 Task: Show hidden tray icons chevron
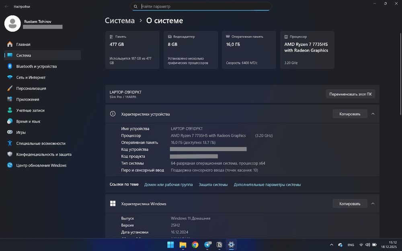tap(332, 245)
